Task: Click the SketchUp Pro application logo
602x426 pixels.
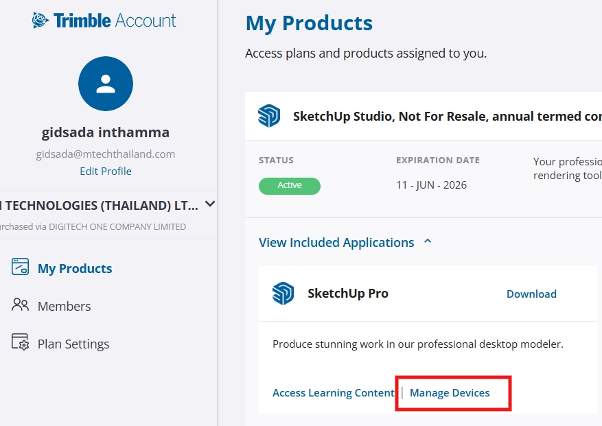Action: 283,293
